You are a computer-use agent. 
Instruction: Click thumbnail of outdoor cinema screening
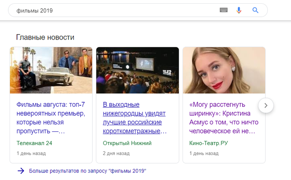click(x=138, y=70)
